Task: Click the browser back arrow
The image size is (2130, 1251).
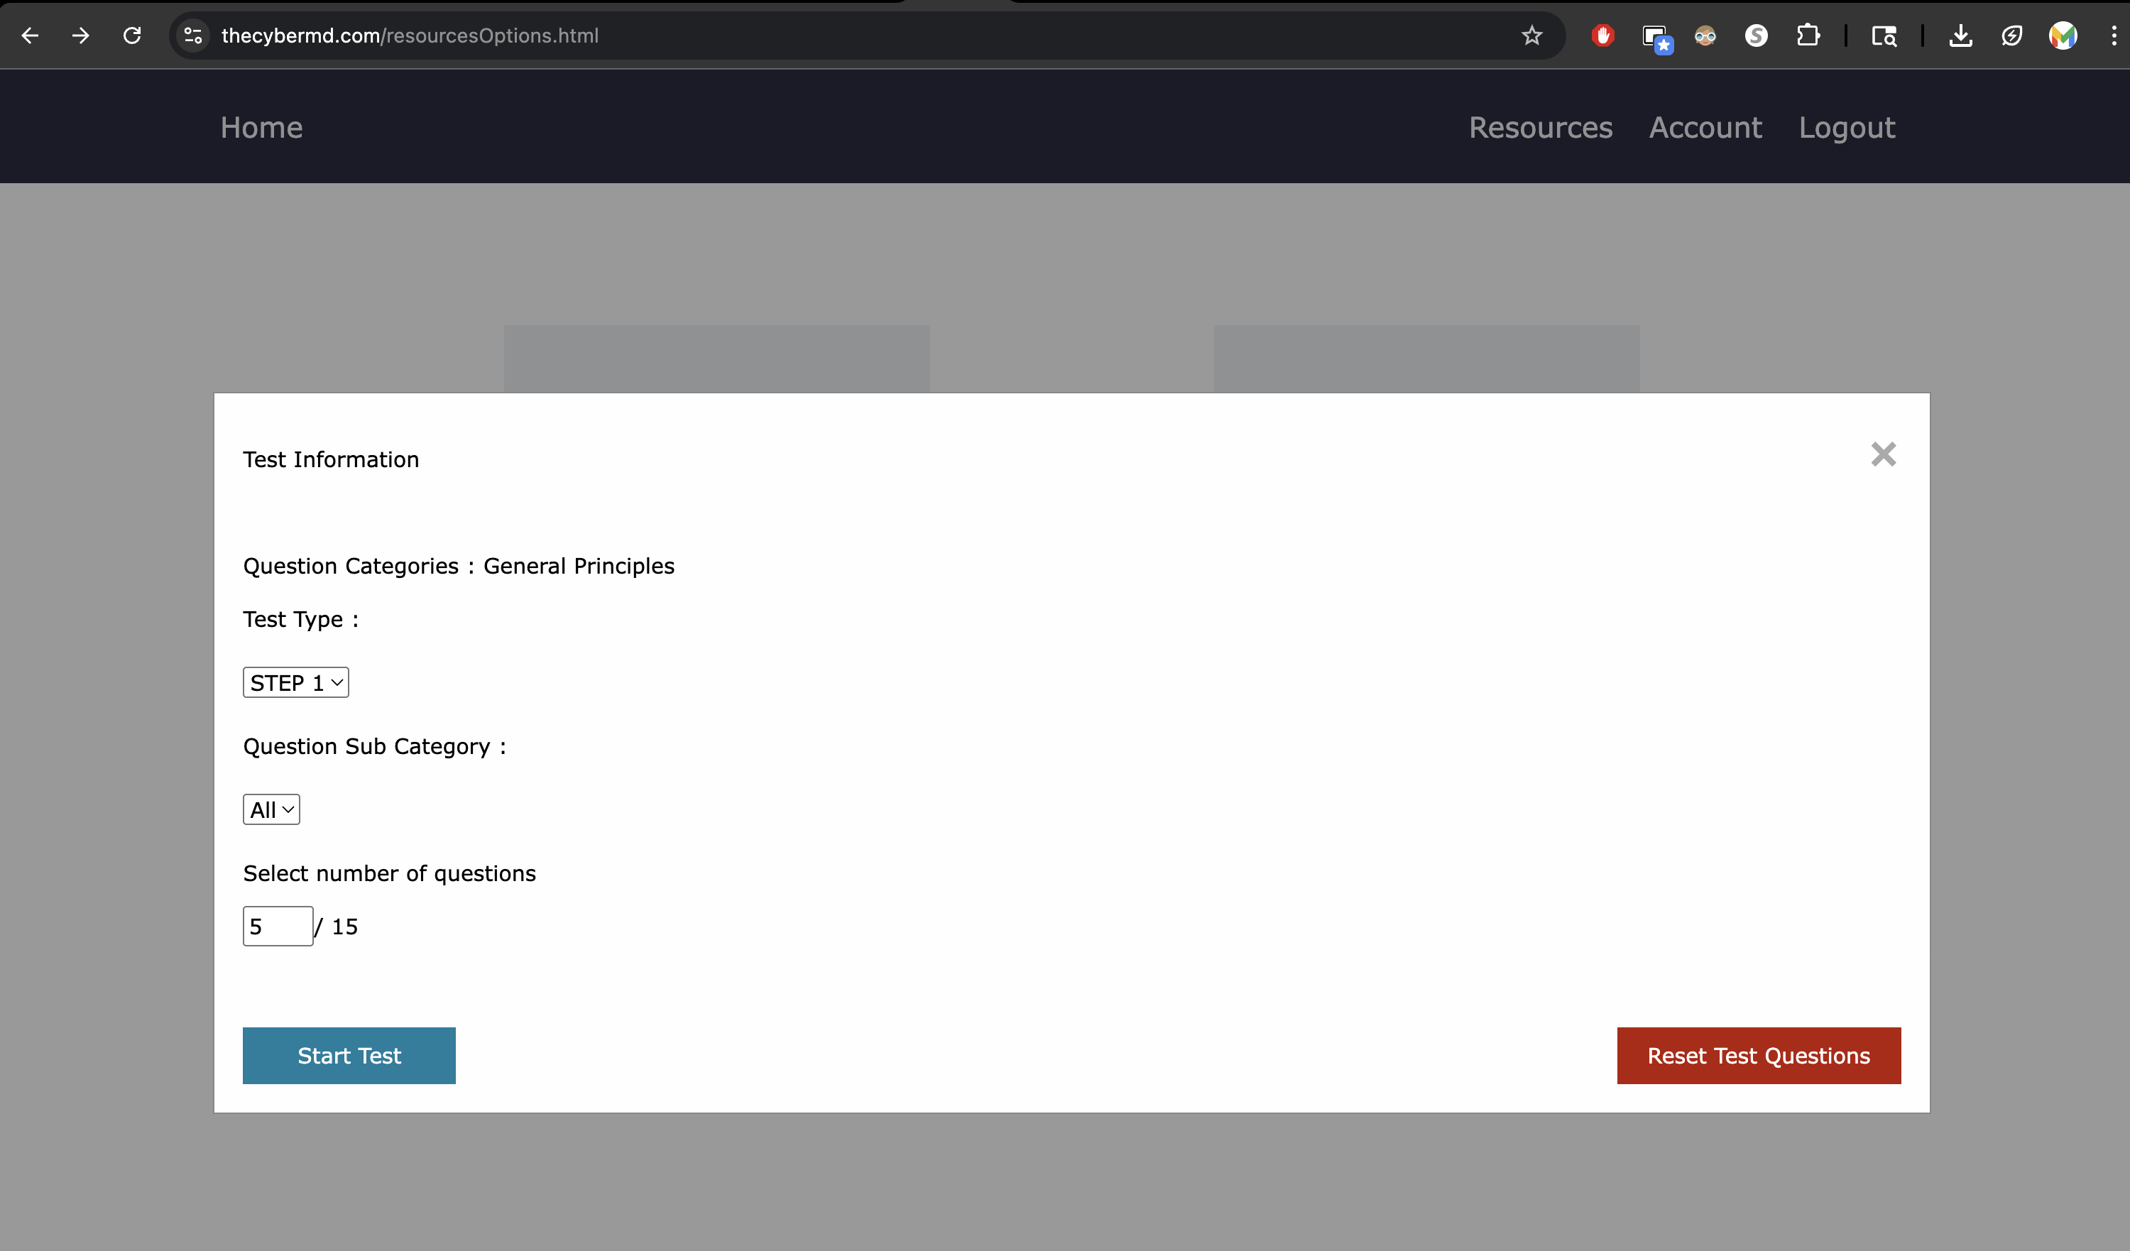Action: click(31, 35)
